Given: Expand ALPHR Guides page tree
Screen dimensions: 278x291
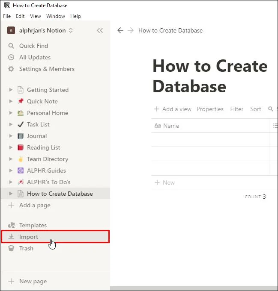Looking at the screenshot, I should [11, 170].
